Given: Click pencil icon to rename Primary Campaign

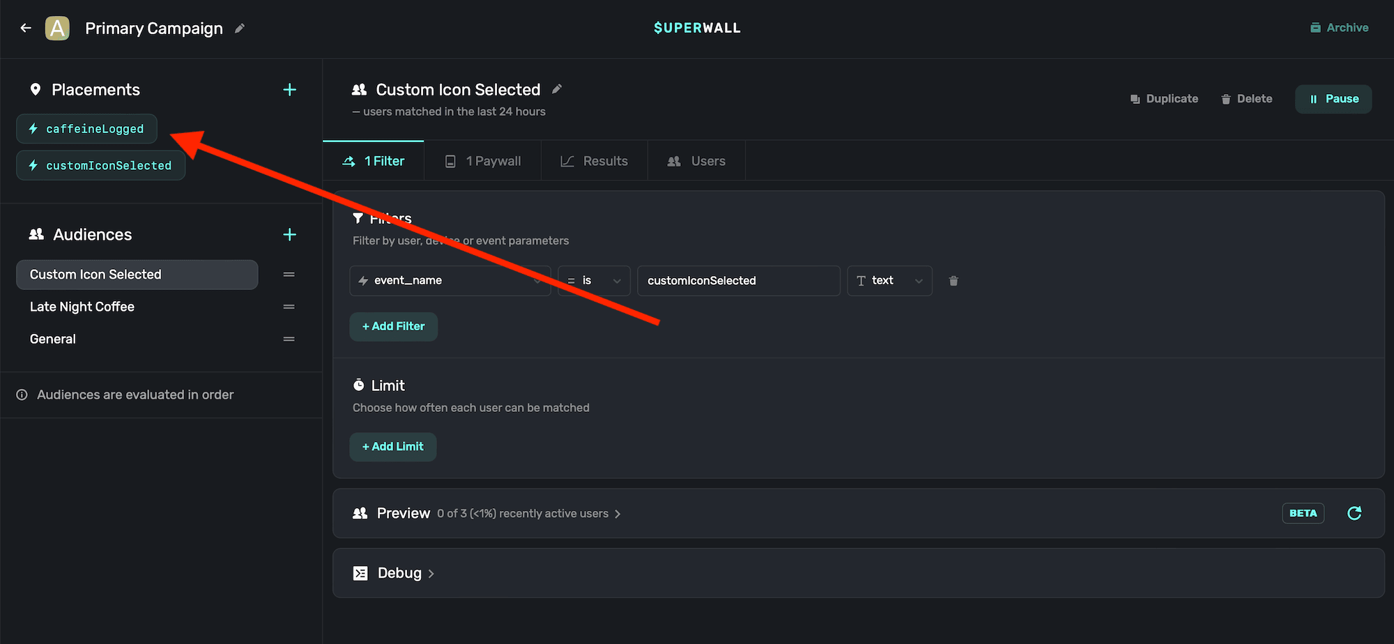Looking at the screenshot, I should [x=240, y=29].
